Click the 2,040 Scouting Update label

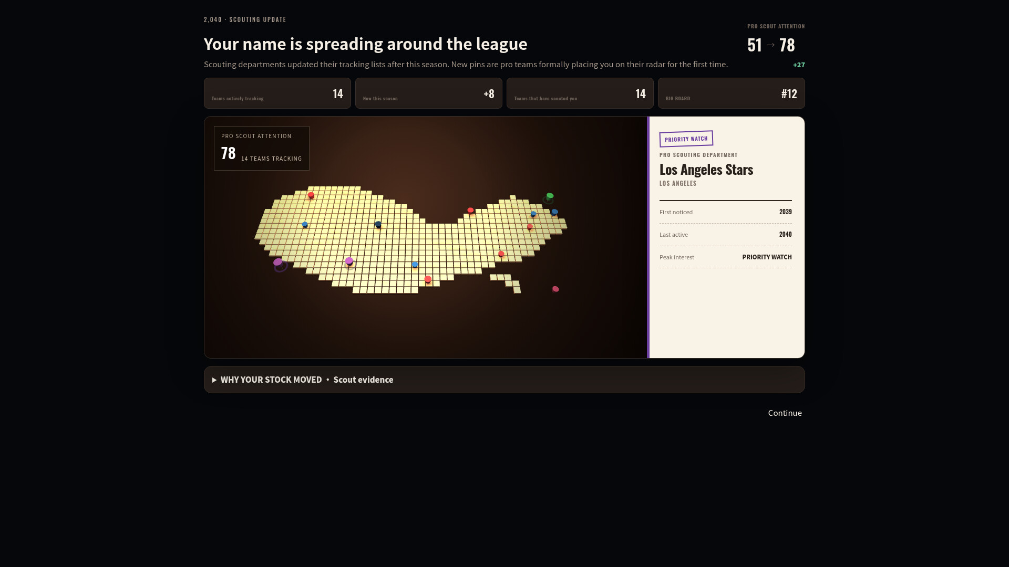coord(245,19)
